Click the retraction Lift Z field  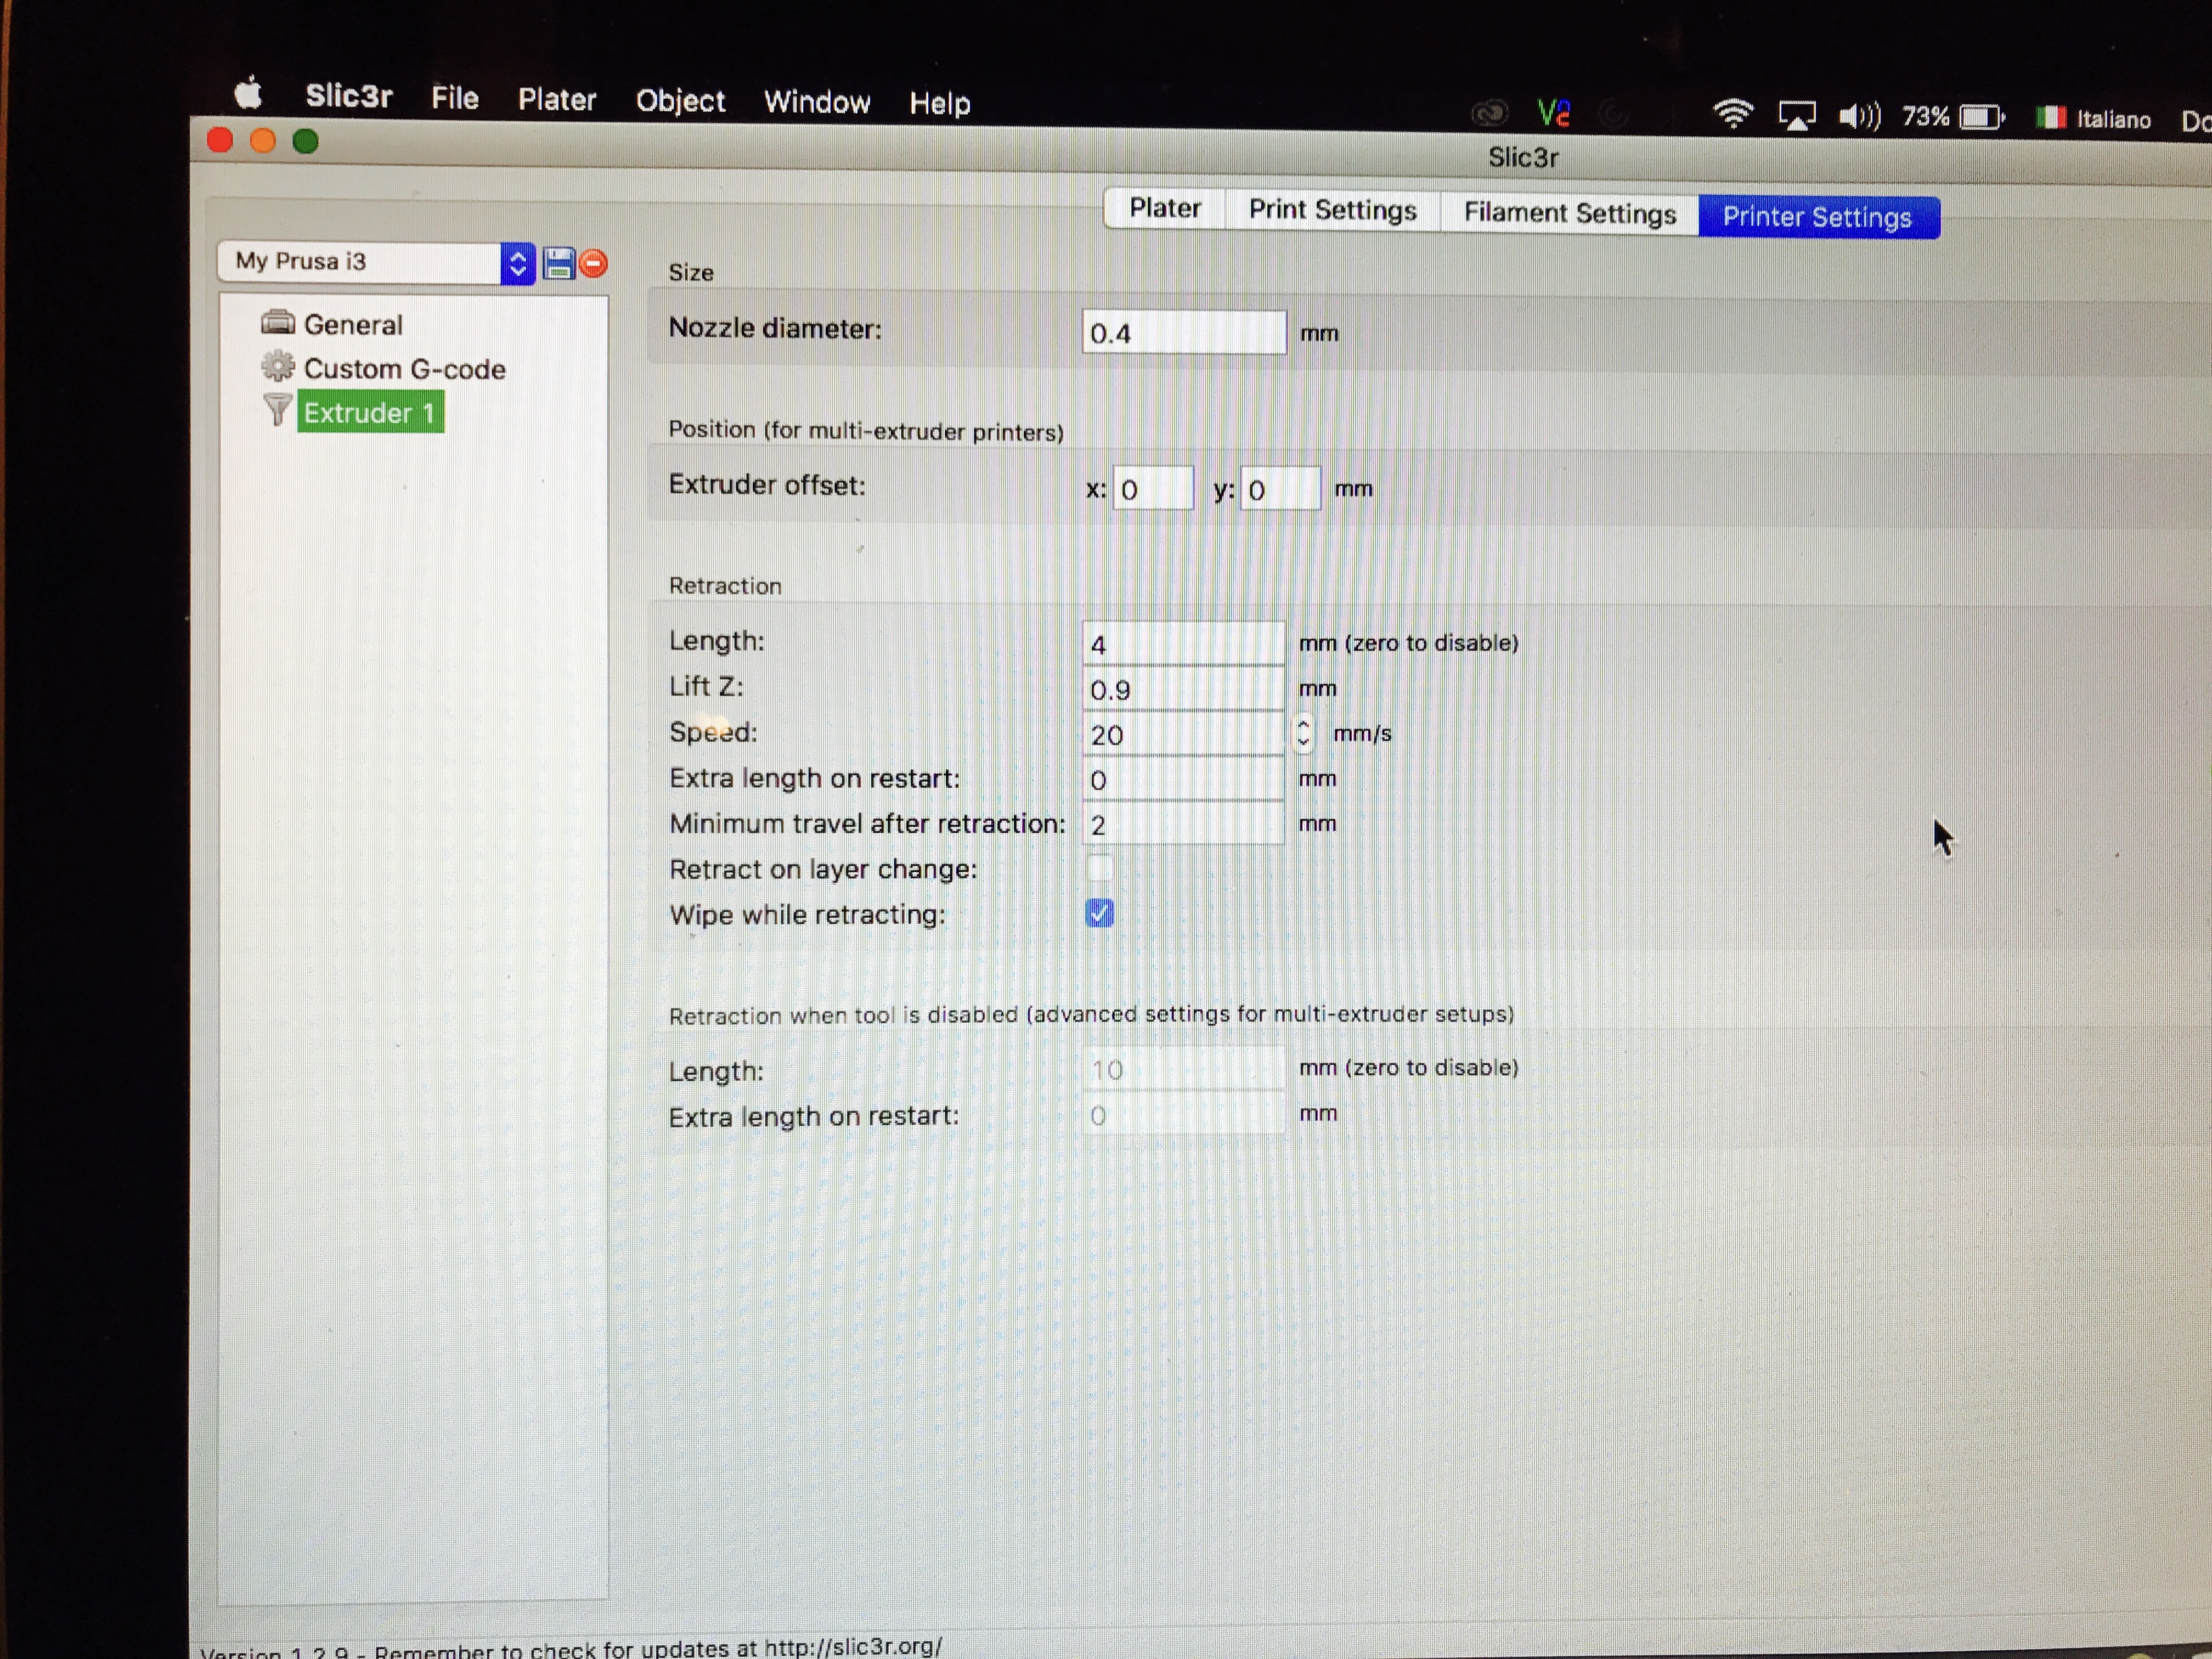pyautogui.click(x=1183, y=689)
